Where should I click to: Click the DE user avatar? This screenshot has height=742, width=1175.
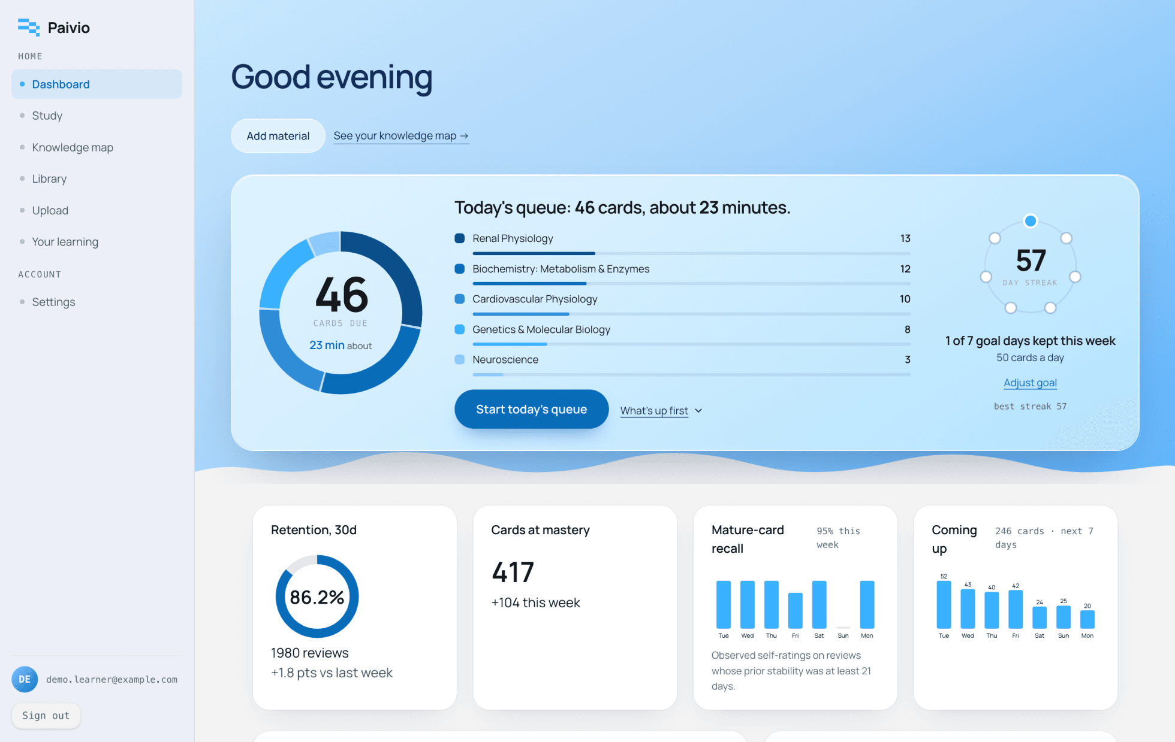pyautogui.click(x=25, y=679)
